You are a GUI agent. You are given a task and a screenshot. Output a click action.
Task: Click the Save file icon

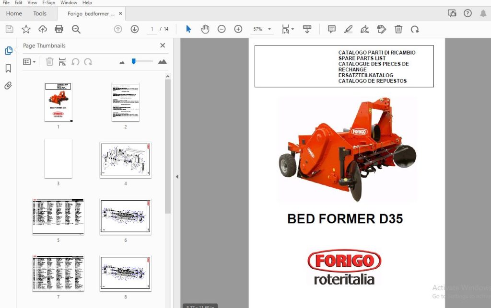tap(10, 29)
